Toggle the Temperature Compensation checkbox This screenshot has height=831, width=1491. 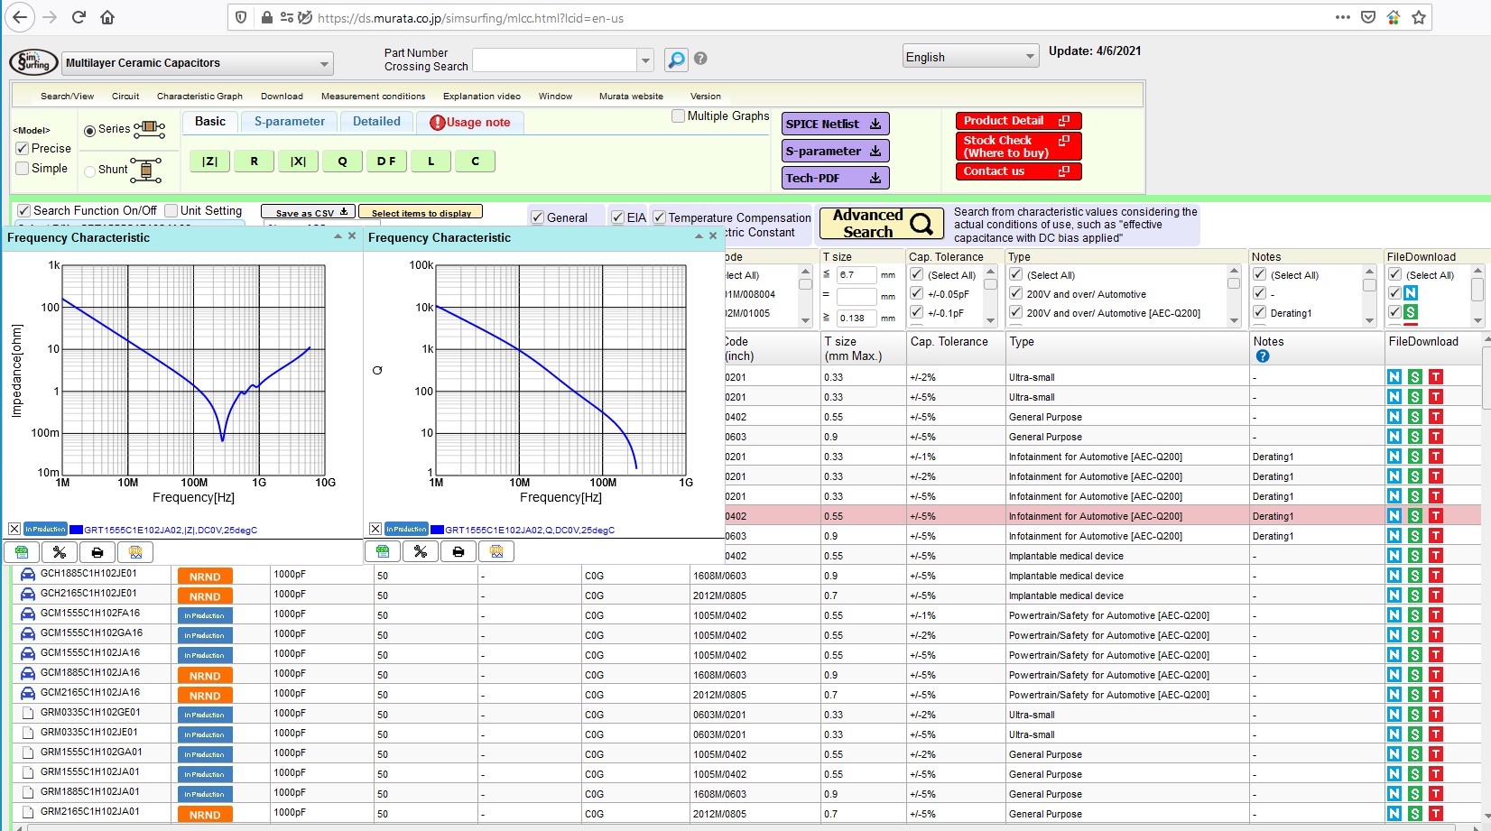click(x=659, y=217)
